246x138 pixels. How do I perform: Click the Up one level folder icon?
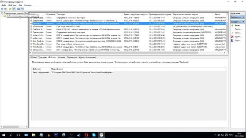click(10, 9)
